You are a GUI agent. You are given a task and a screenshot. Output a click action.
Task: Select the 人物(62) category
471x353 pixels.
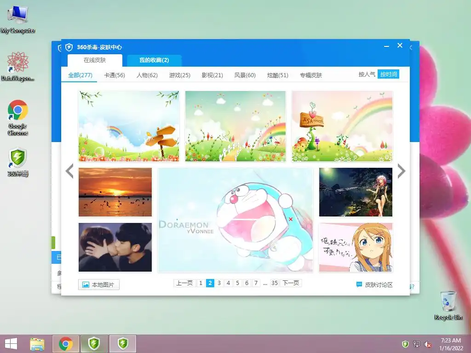(x=147, y=75)
